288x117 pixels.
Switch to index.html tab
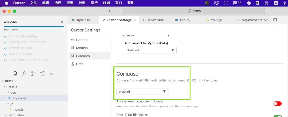click(x=155, y=20)
